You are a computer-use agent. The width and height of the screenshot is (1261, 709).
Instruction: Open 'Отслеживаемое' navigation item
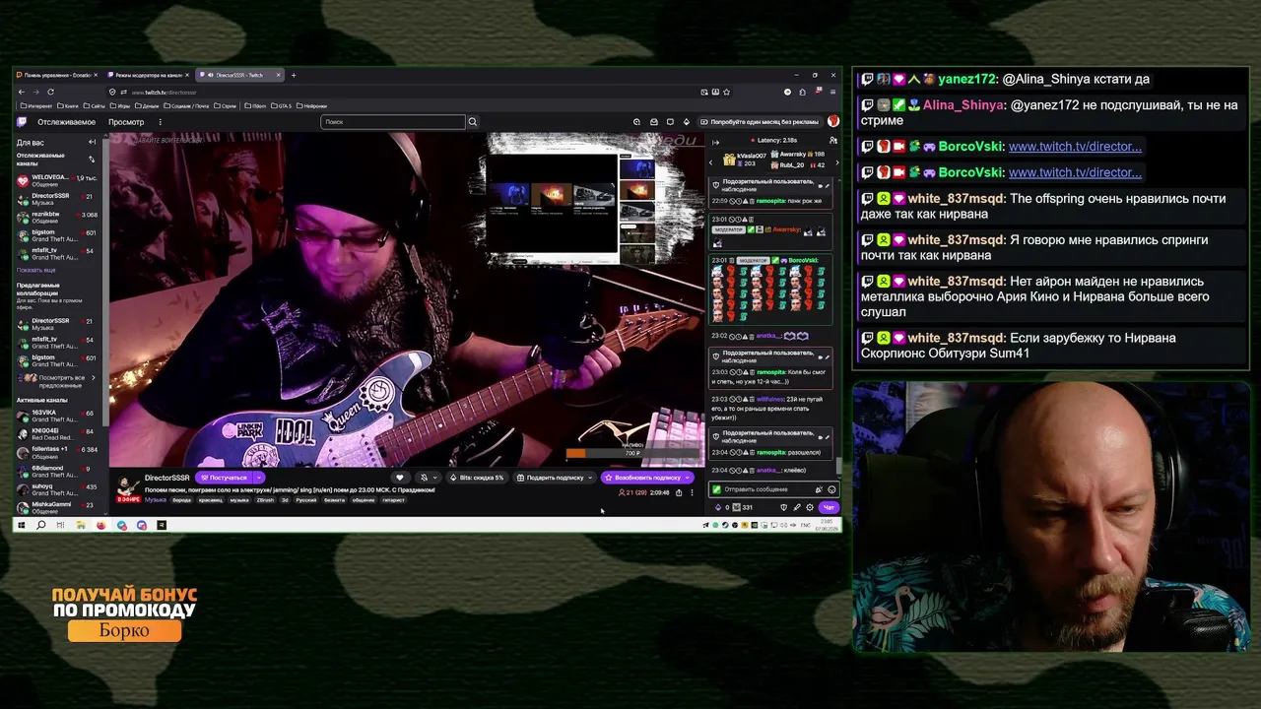67,122
